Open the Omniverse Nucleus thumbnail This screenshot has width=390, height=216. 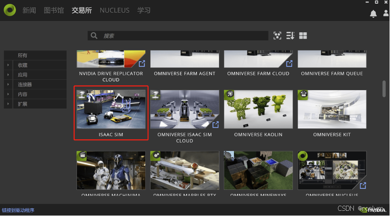coord(332,170)
